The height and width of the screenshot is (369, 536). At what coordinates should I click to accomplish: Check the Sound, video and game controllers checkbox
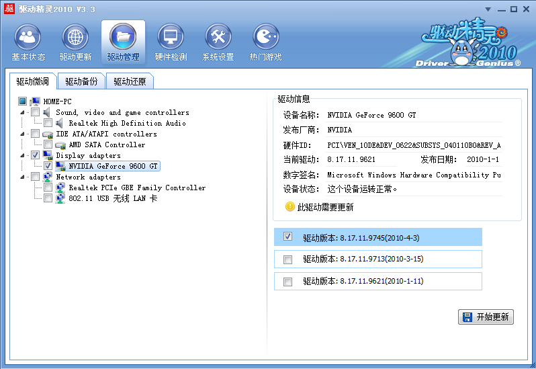35,112
